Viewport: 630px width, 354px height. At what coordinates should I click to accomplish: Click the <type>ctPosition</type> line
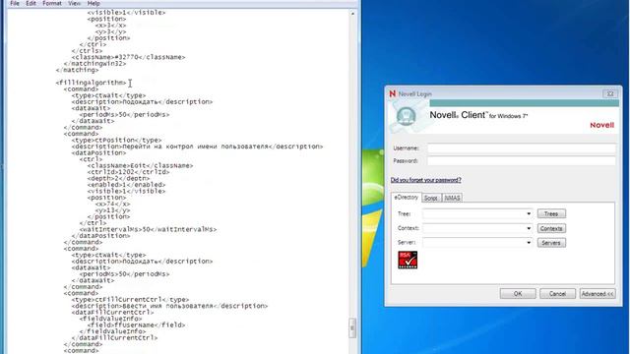pyautogui.click(x=116, y=140)
